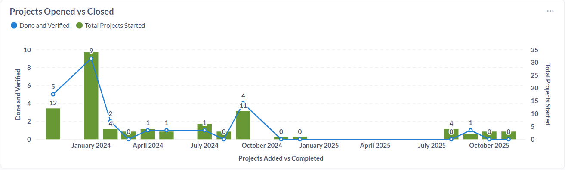Click the line point labeled 2
This screenshot has width=565, height=170.
[x=110, y=121]
